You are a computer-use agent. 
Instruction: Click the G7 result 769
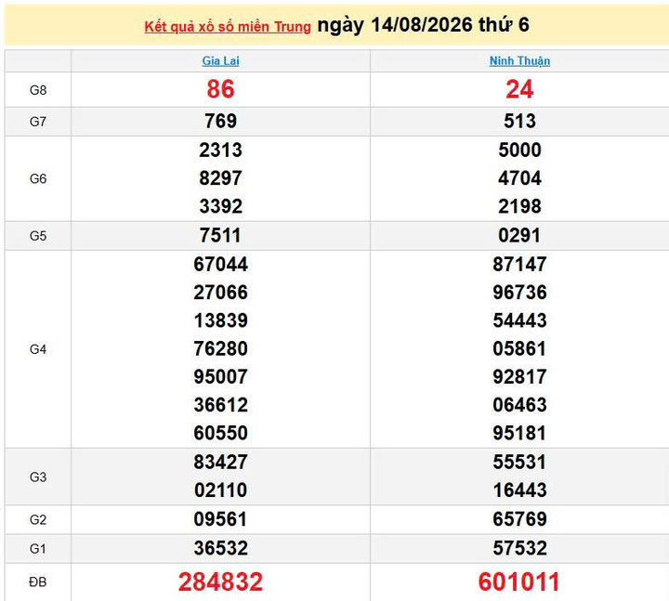220,121
